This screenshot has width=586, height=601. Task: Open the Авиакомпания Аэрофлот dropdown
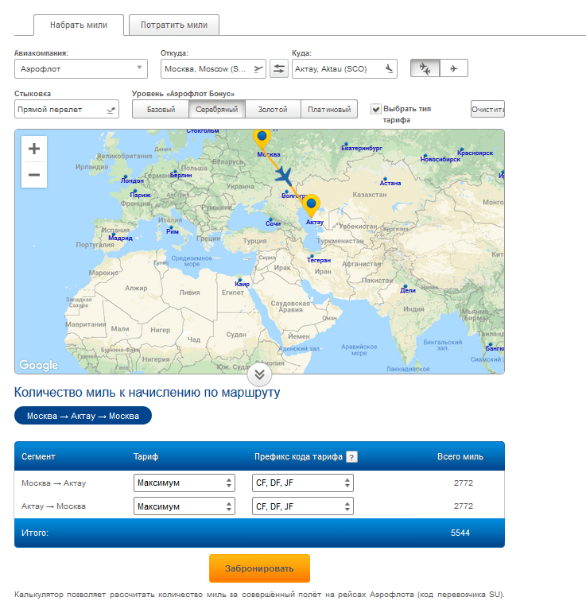(81, 69)
